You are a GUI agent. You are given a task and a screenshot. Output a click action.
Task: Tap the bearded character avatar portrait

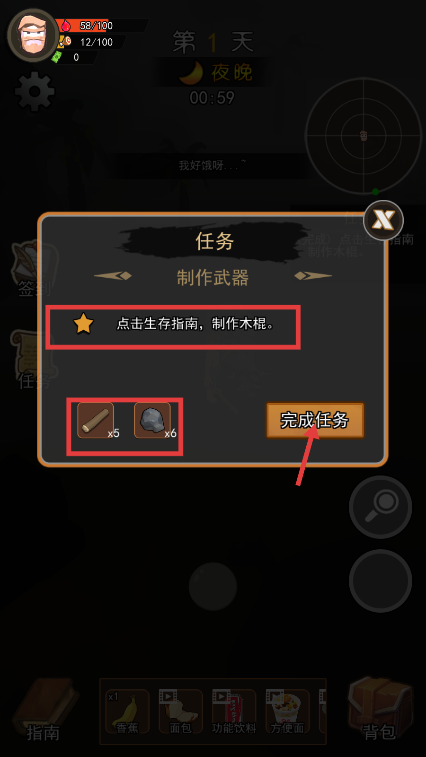pos(33,36)
